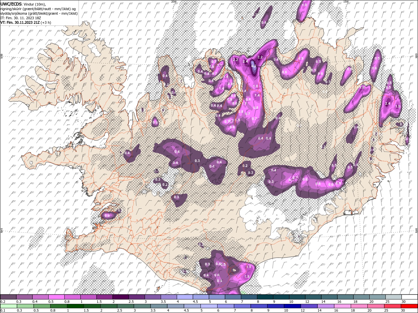Select the darkest green 1 swatch in lower scale

(75, 306)
